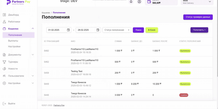Screen dimensions: 218x109
Task: Open the Partners Pay footer link
Action: click(x=59, y=105)
